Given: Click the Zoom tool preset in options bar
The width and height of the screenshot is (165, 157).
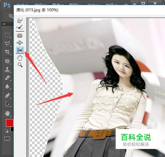Looking at the screenshot, I should tap(11, 16).
